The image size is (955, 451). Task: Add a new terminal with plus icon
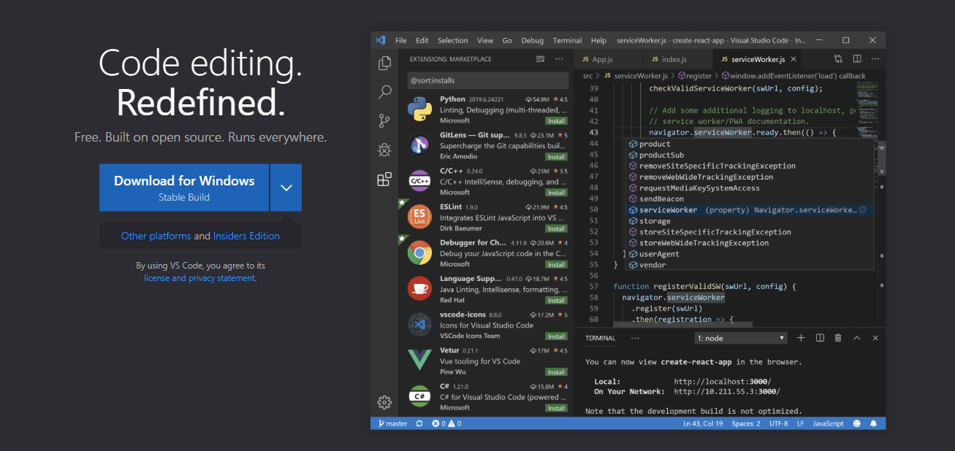(801, 338)
